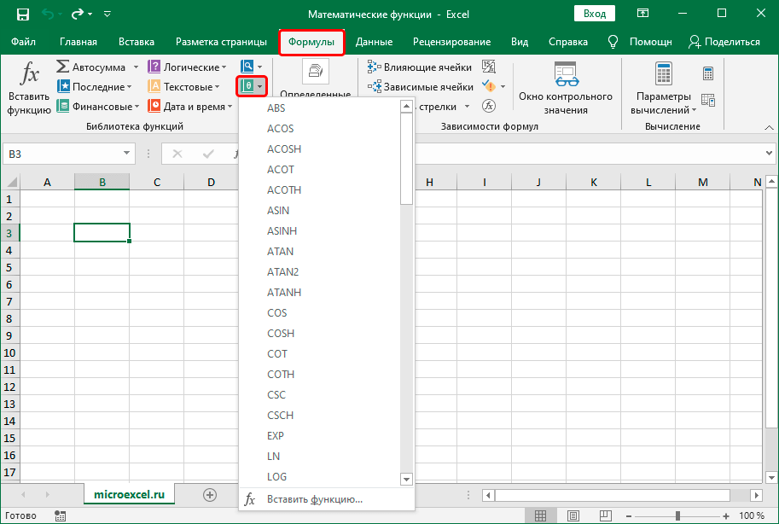Click the Calculate Now icon
779x524 pixels.
click(707, 73)
